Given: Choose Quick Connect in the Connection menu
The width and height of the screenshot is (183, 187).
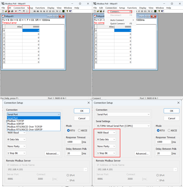Looking at the screenshot, I should (x=117, y=24).
